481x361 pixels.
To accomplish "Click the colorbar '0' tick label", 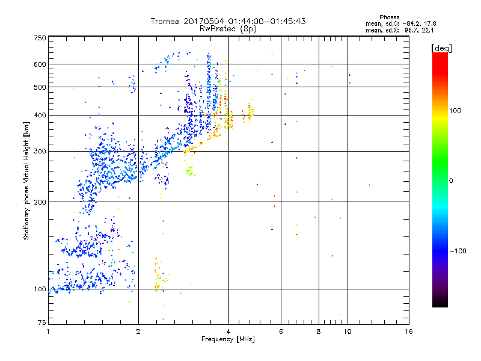I will pyautogui.click(x=451, y=180).
